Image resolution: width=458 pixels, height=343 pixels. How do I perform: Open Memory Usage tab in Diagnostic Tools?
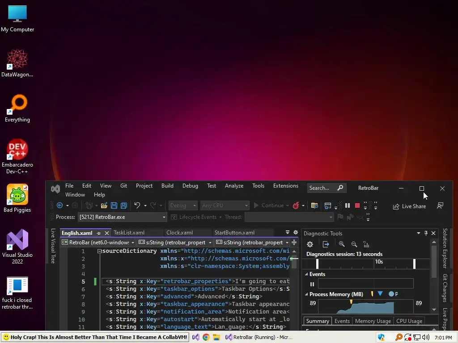[x=373, y=321]
